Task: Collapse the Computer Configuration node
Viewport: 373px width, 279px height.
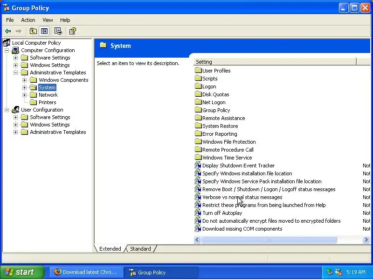Action: click(x=7, y=50)
